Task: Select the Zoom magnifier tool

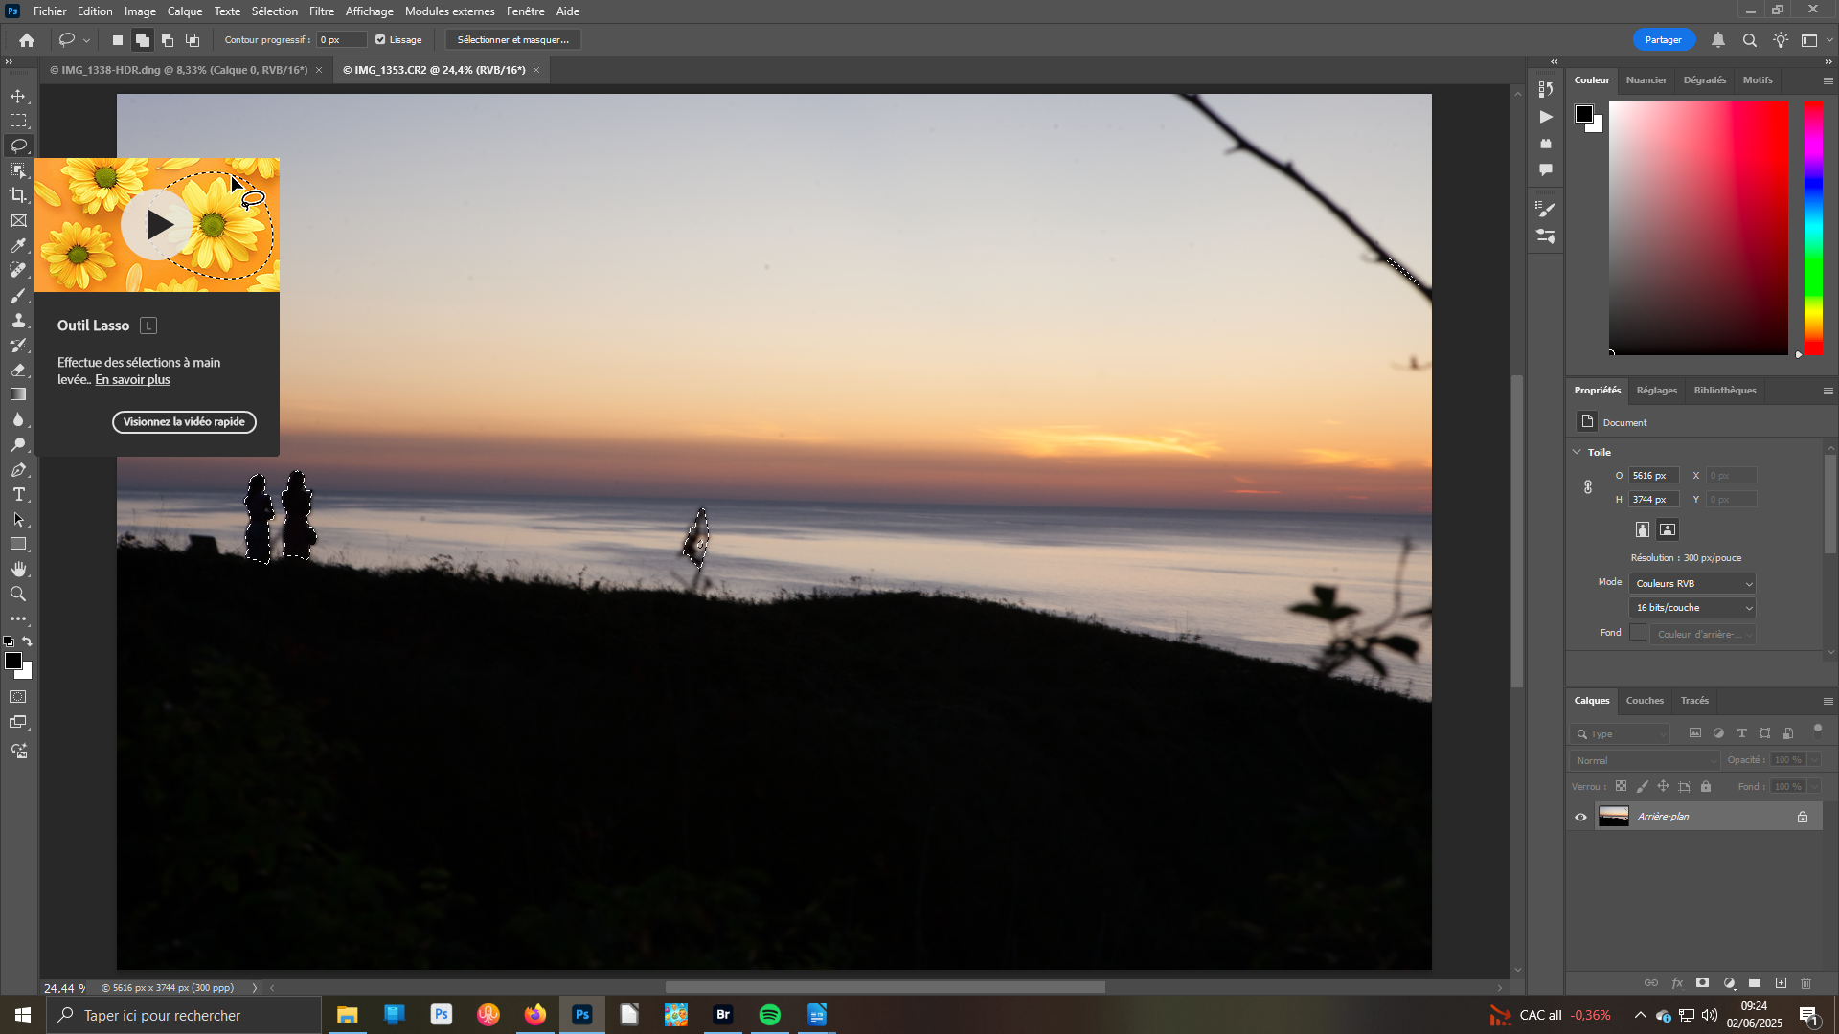Action: (x=18, y=595)
